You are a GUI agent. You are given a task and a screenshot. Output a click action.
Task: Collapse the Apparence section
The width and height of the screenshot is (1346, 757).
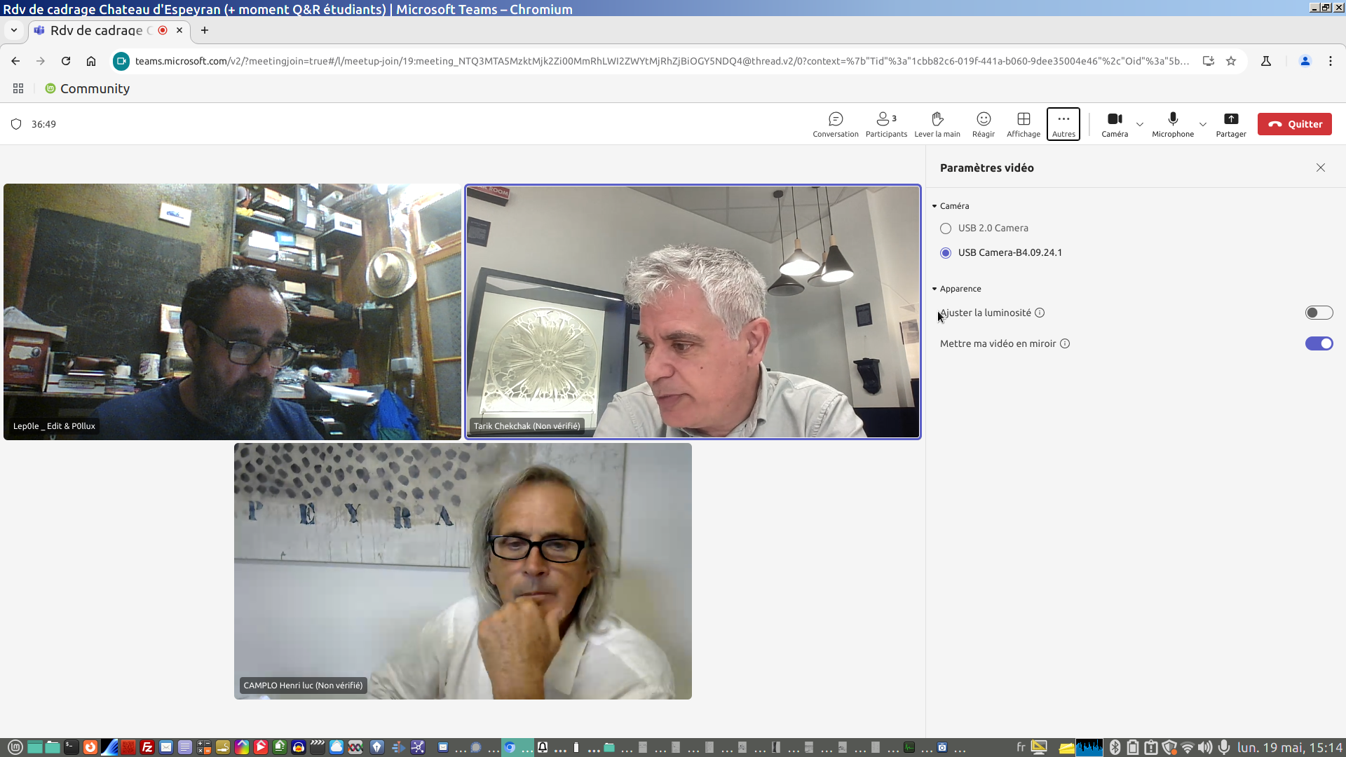(934, 289)
